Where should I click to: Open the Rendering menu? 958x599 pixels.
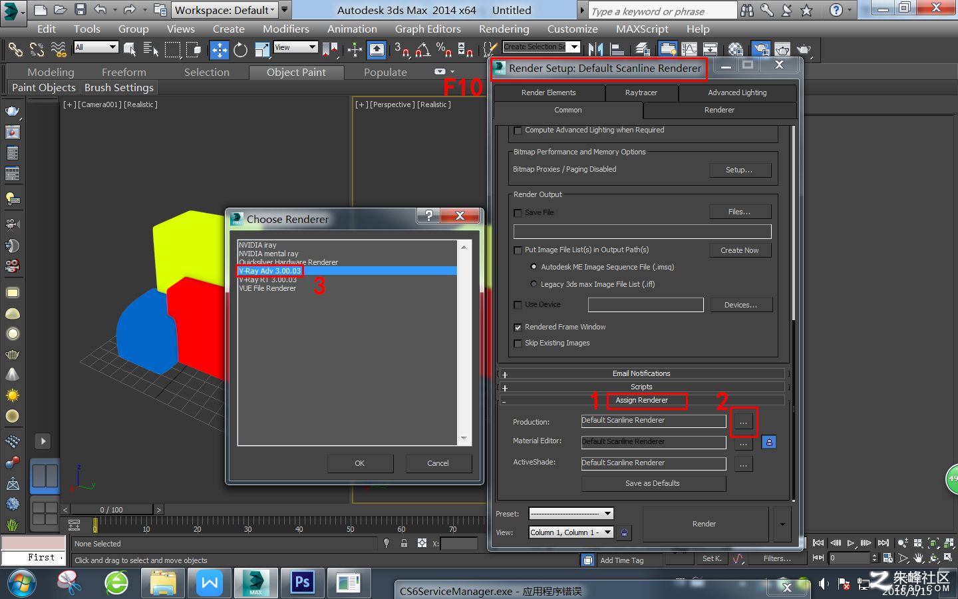pyautogui.click(x=504, y=29)
